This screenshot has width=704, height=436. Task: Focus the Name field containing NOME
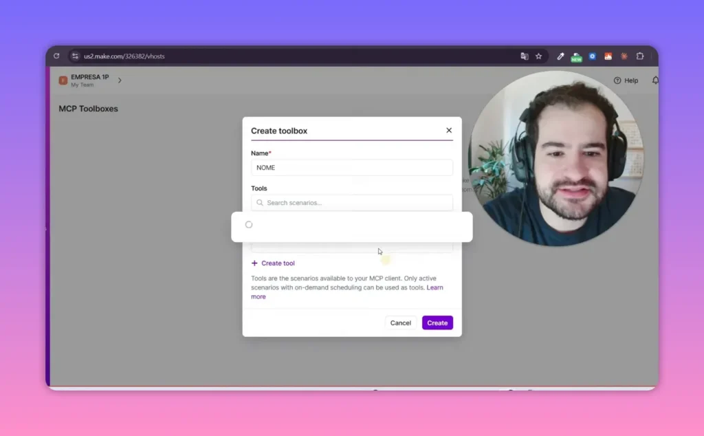351,168
